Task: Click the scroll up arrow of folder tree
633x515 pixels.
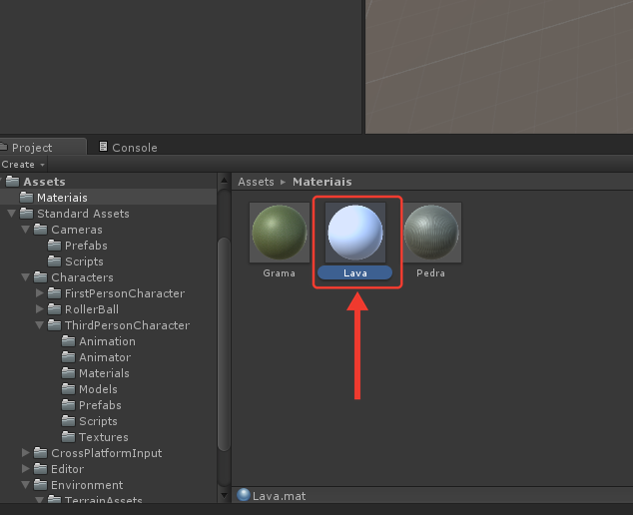Action: point(224,180)
